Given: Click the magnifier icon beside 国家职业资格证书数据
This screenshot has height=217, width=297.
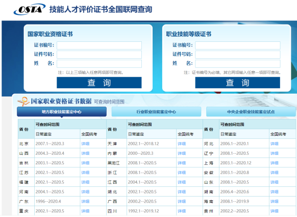Looking at the screenshot, I should [x=23, y=102].
